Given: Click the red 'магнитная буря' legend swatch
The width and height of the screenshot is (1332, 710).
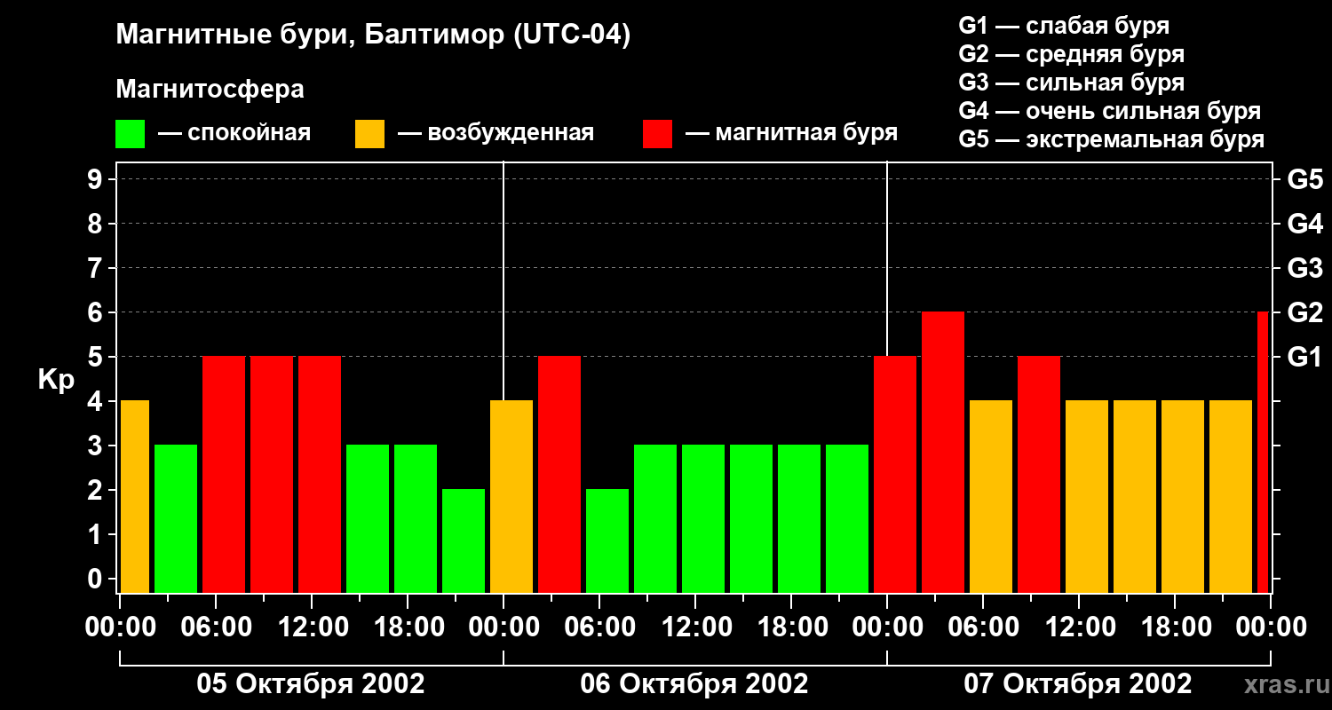Looking at the screenshot, I should (658, 134).
